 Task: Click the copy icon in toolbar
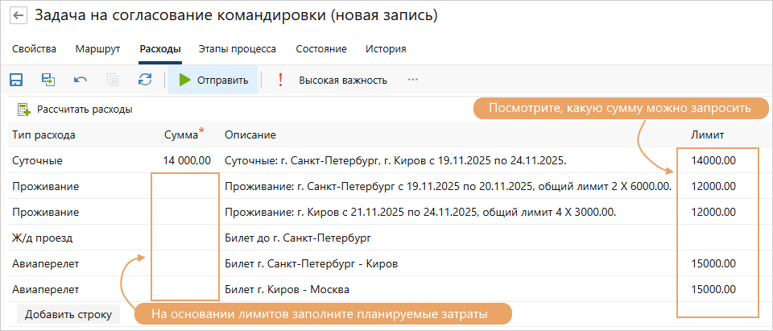pyautogui.click(x=113, y=80)
